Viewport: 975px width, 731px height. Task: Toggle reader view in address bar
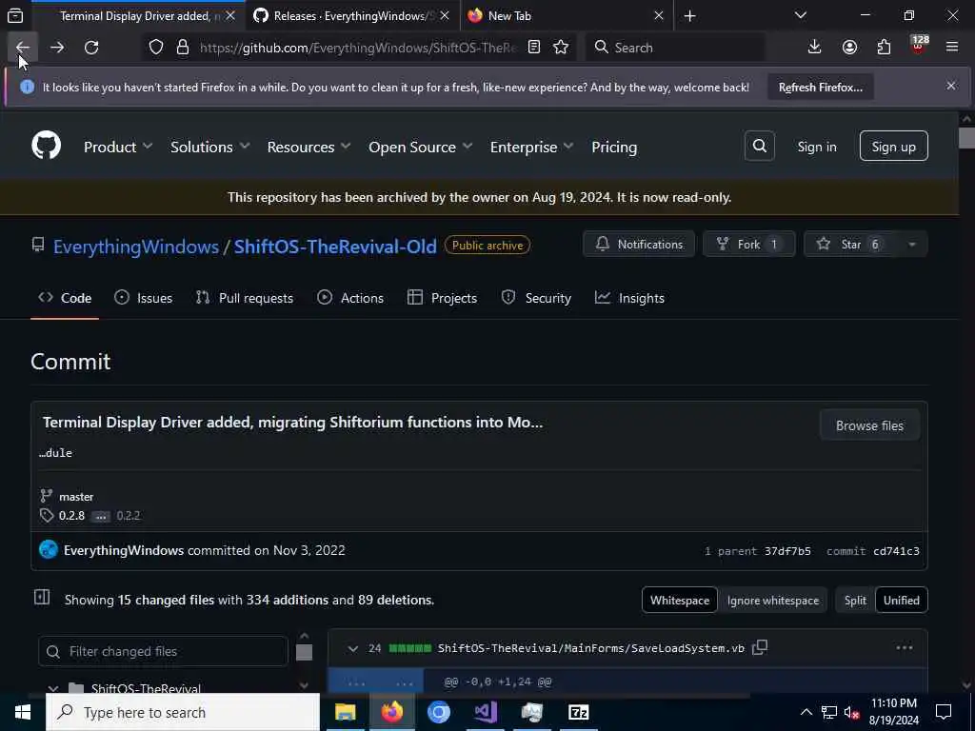[533, 48]
